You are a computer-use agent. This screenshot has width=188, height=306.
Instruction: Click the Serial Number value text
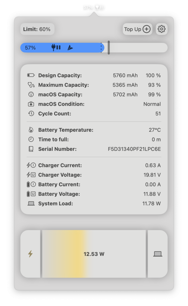(x=134, y=149)
